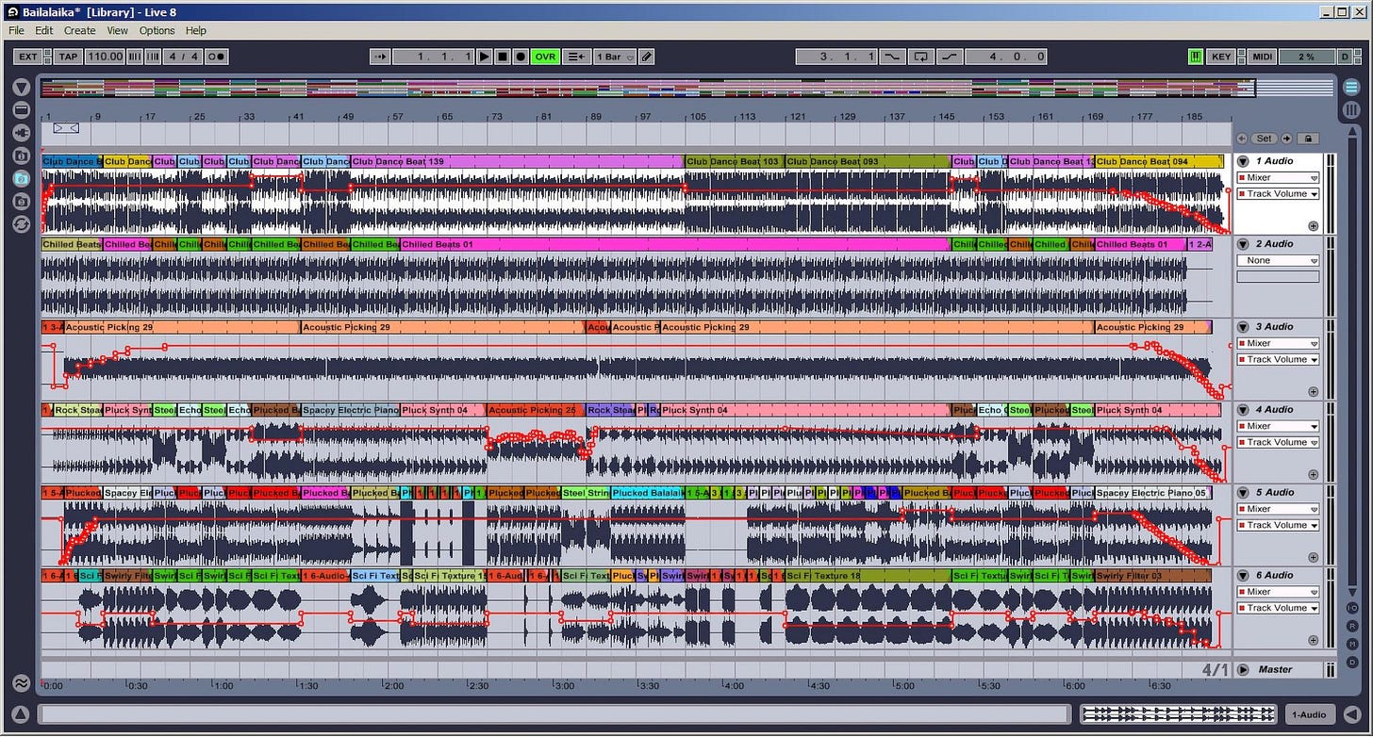Open Track Volume chooser on 5 Audio
1373x737 pixels.
[x=1278, y=525]
